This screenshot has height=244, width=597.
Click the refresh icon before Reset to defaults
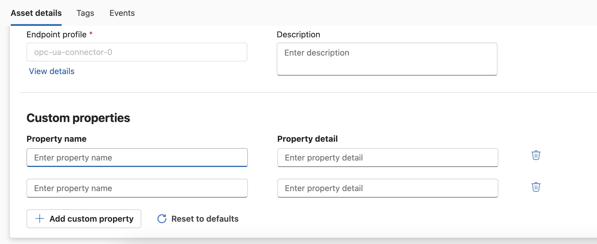[x=162, y=219]
